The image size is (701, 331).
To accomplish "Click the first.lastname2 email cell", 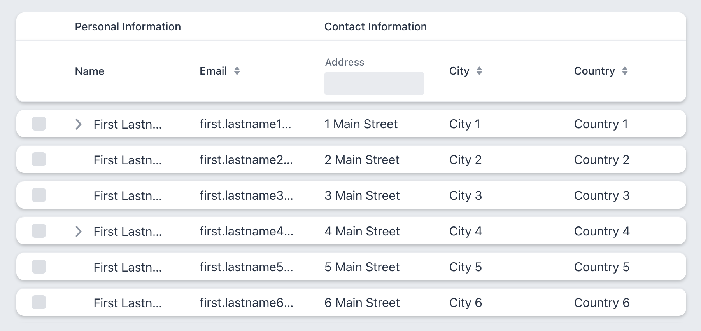I will (246, 160).
